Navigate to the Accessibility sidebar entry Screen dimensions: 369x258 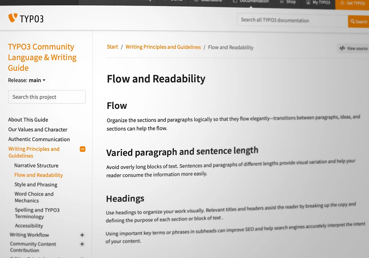point(29,226)
